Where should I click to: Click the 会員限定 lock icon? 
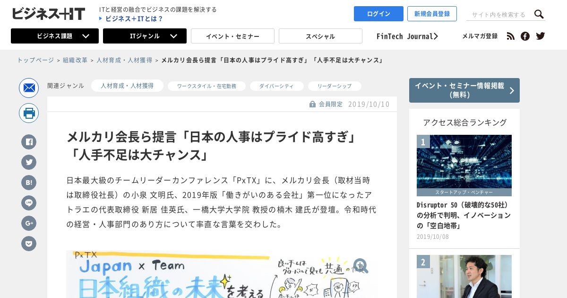[312, 104]
